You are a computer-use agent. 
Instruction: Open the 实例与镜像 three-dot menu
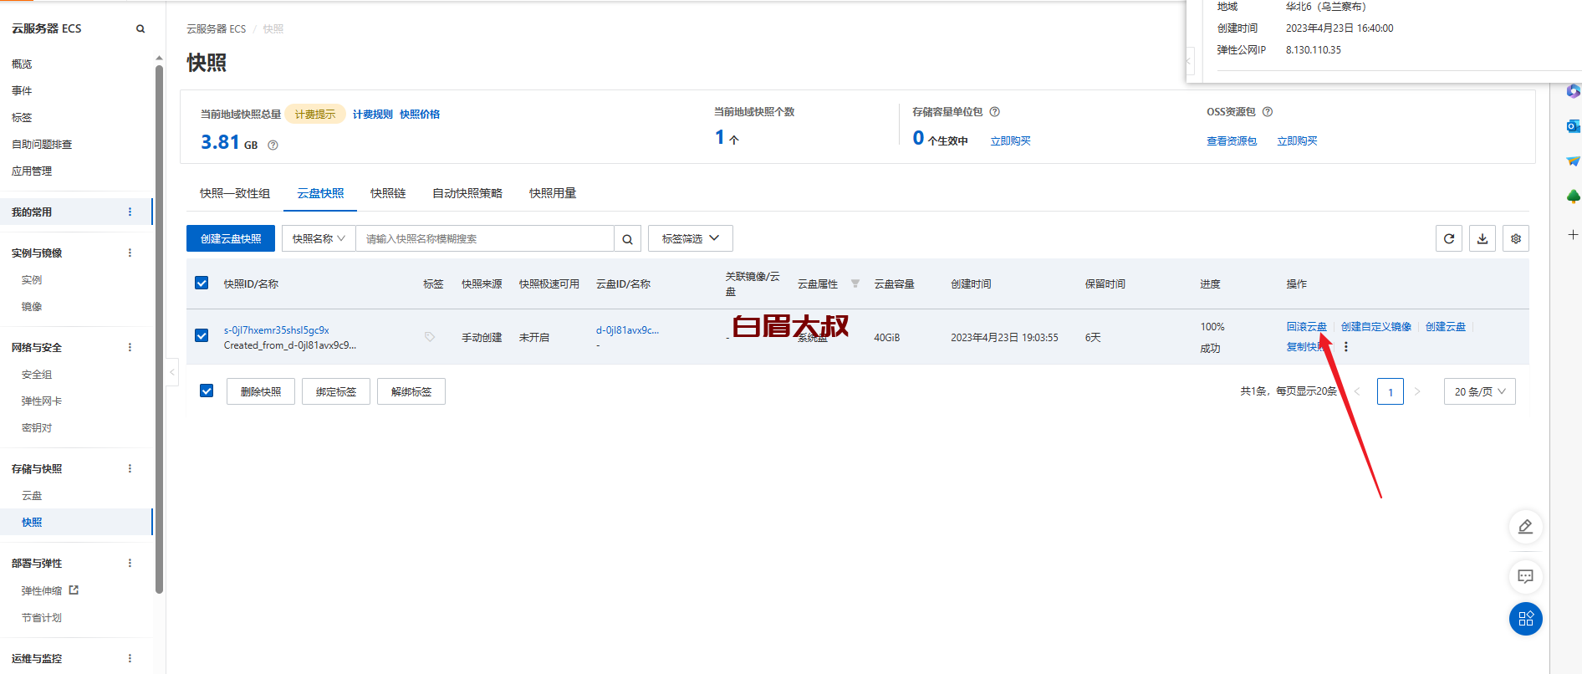point(130,253)
